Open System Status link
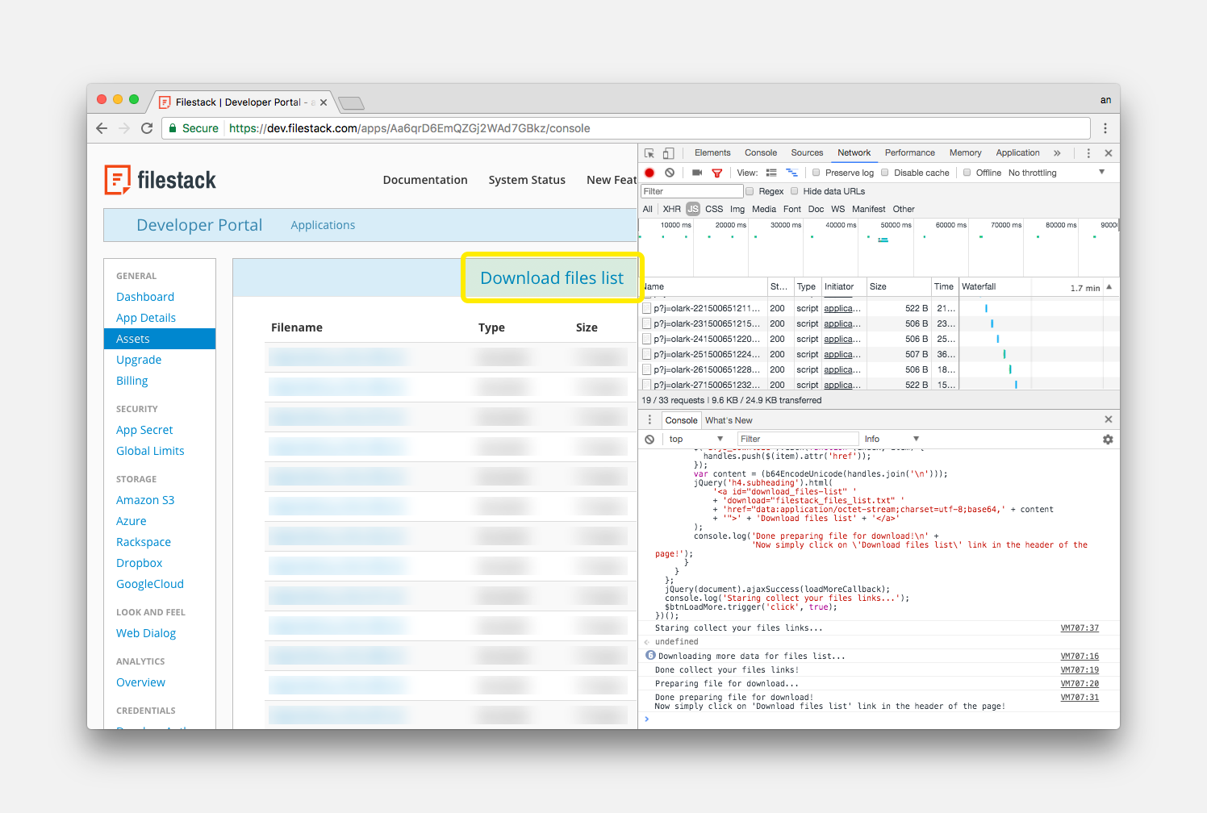 pyautogui.click(x=527, y=180)
